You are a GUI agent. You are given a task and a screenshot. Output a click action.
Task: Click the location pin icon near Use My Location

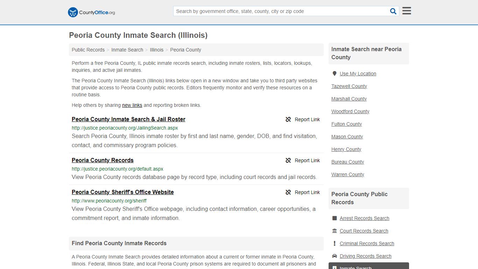click(x=335, y=74)
